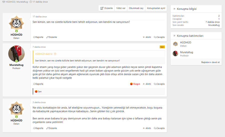Click Cevapla on Muratattug's message

point(159,84)
